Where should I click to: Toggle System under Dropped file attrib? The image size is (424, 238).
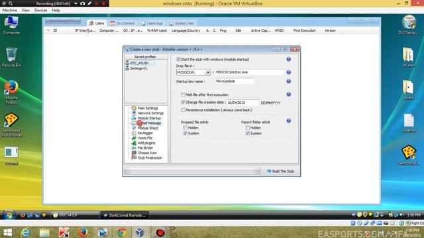(x=185, y=134)
